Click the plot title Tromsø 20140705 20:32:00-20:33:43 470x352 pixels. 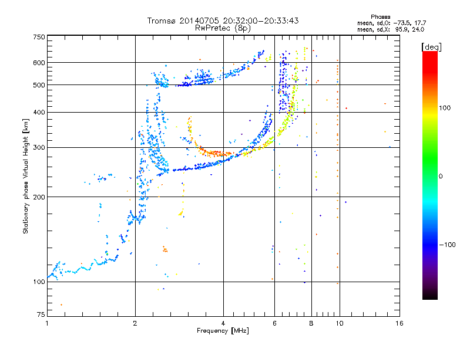(x=223, y=21)
